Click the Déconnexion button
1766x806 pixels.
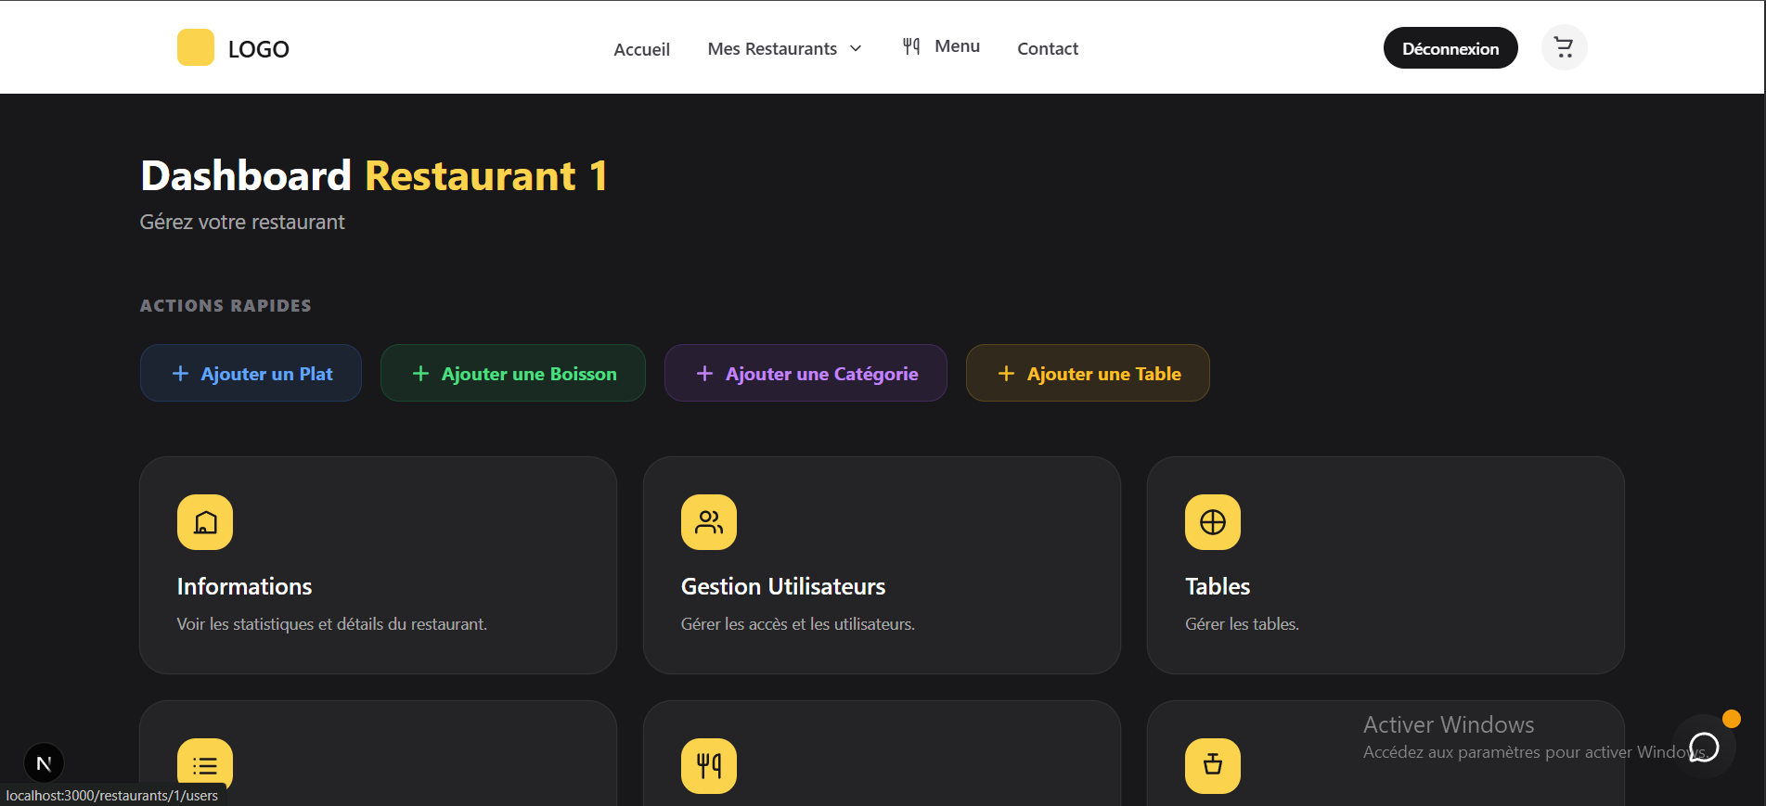point(1450,48)
